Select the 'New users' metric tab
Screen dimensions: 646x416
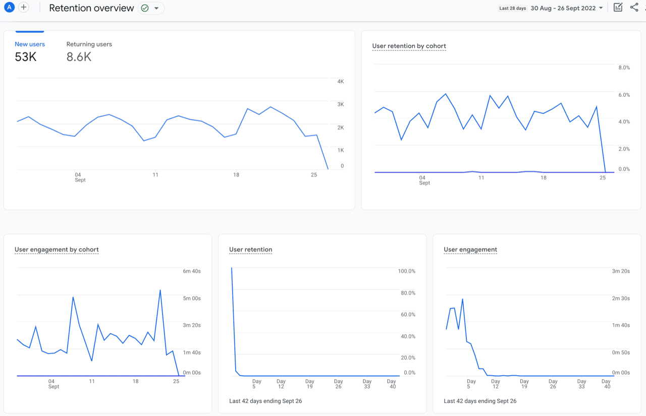coord(30,44)
